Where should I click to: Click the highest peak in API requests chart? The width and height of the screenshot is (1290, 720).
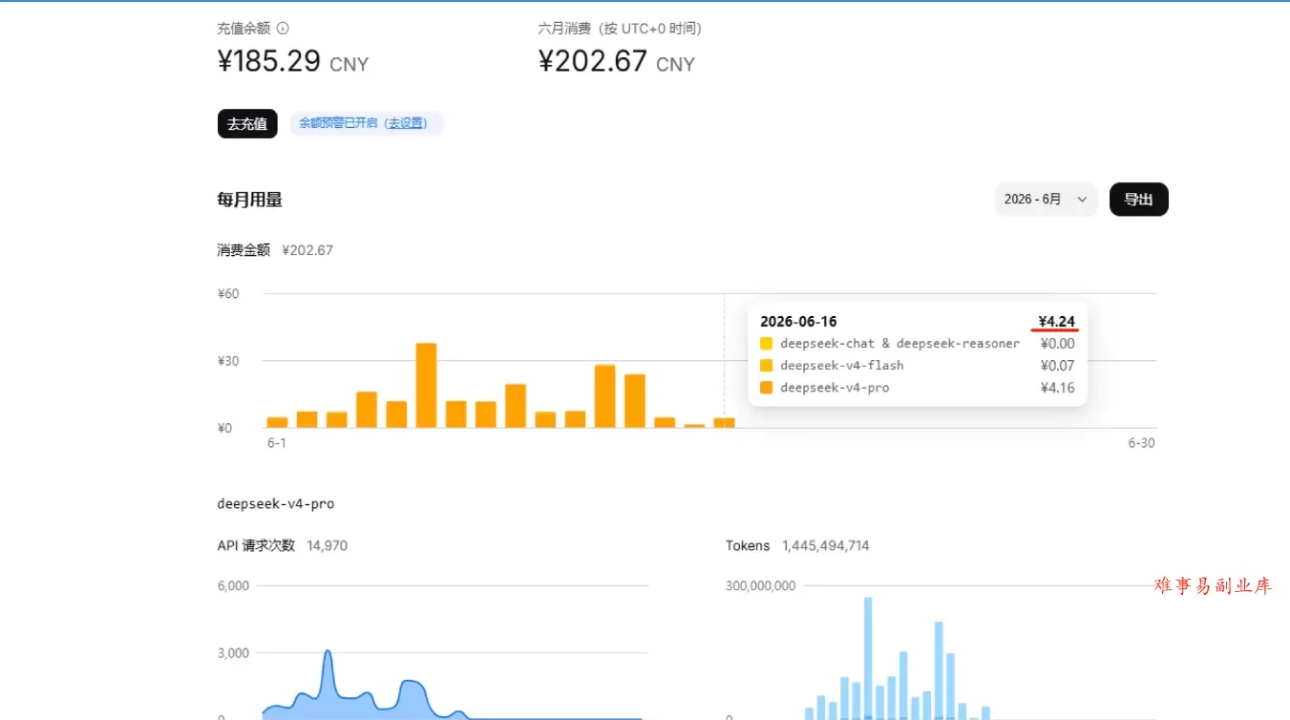pyautogui.click(x=328, y=653)
